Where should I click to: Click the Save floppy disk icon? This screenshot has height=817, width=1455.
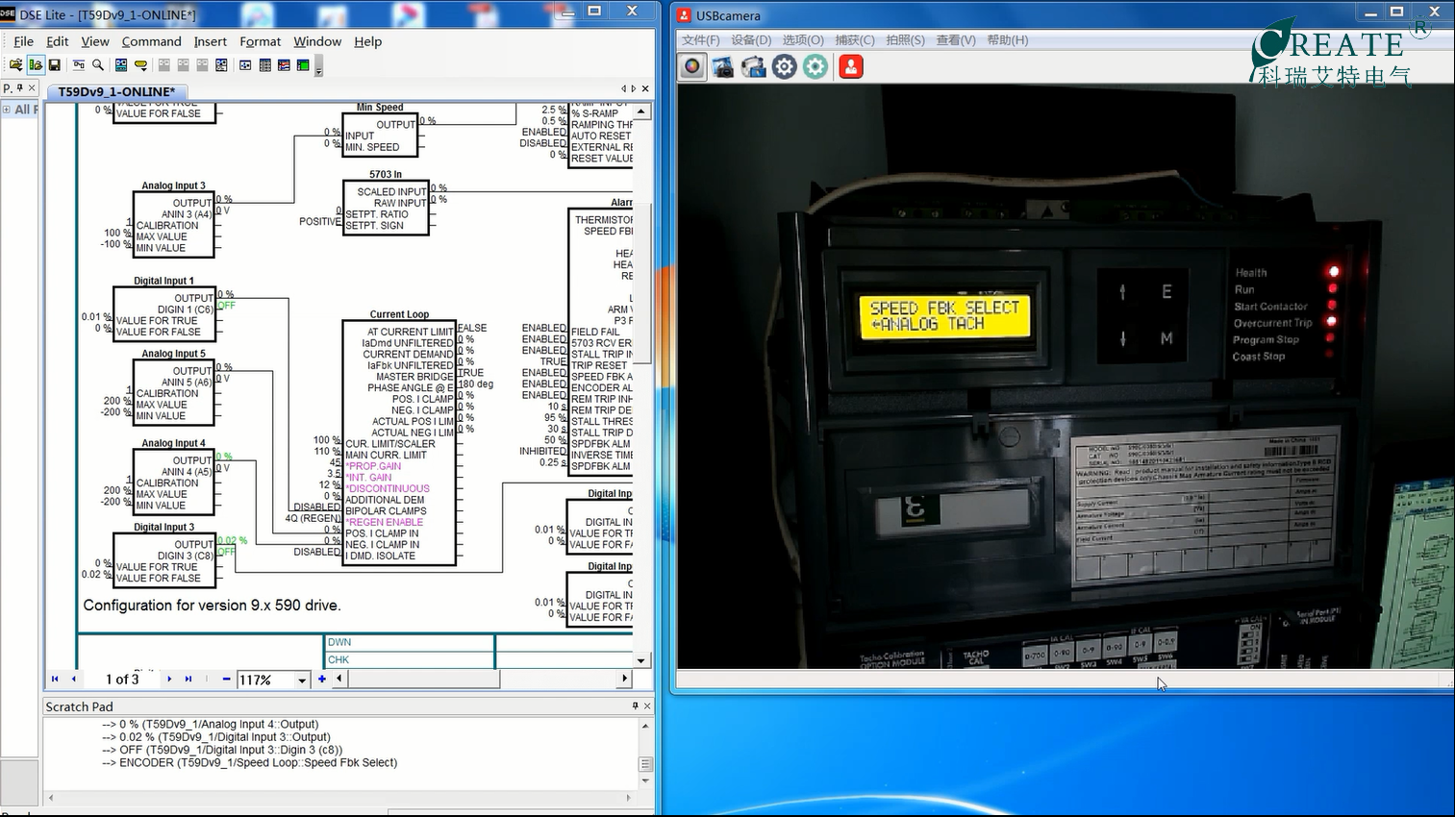point(55,65)
